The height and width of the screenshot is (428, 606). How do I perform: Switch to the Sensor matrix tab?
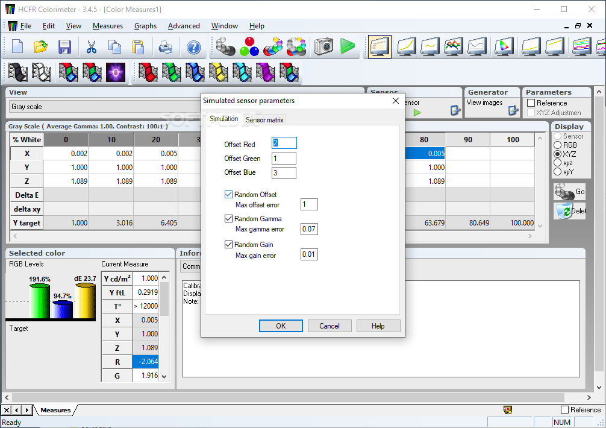(x=264, y=119)
